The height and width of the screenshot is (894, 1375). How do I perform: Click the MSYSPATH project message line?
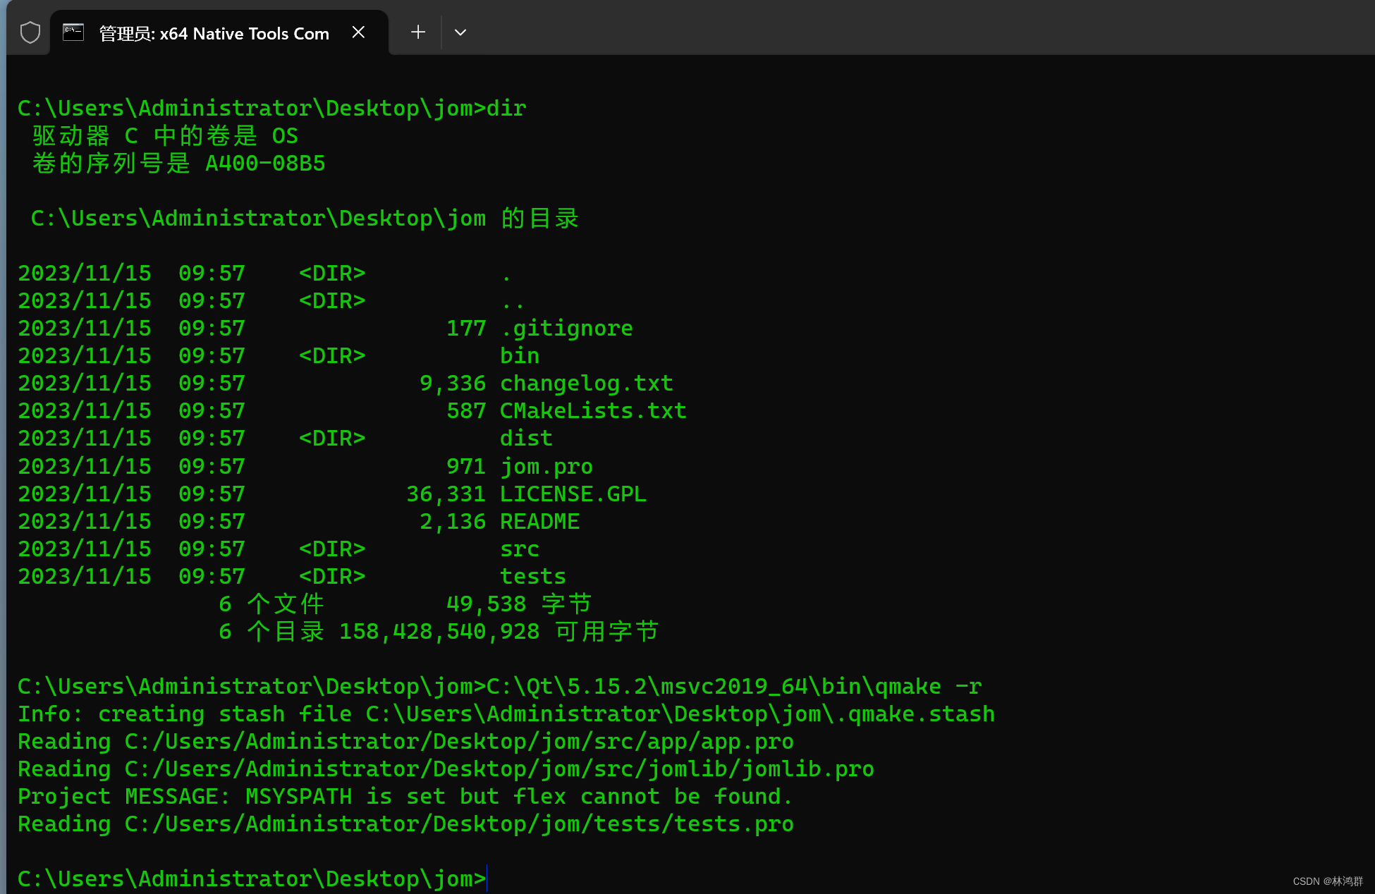[x=405, y=797]
